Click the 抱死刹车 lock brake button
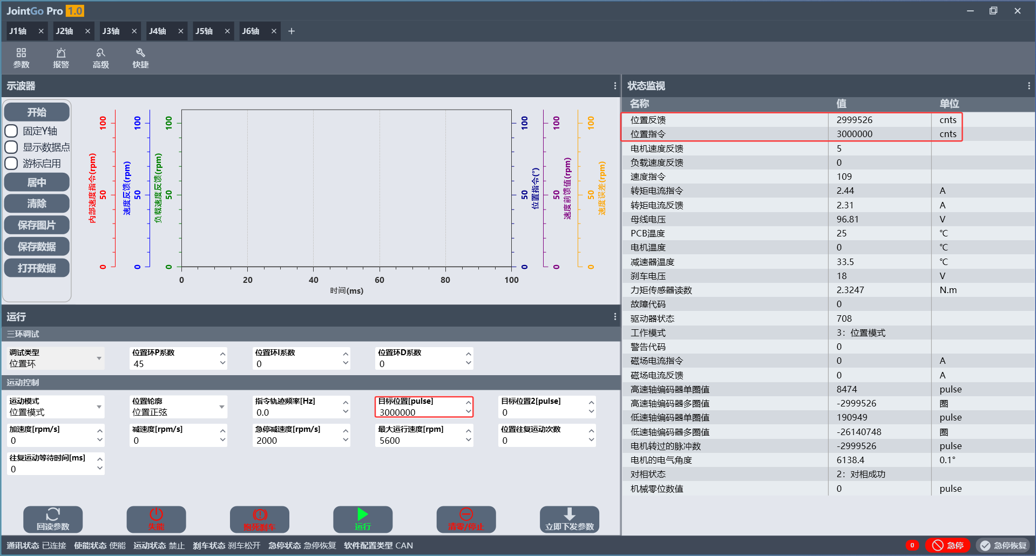 pyautogui.click(x=260, y=519)
